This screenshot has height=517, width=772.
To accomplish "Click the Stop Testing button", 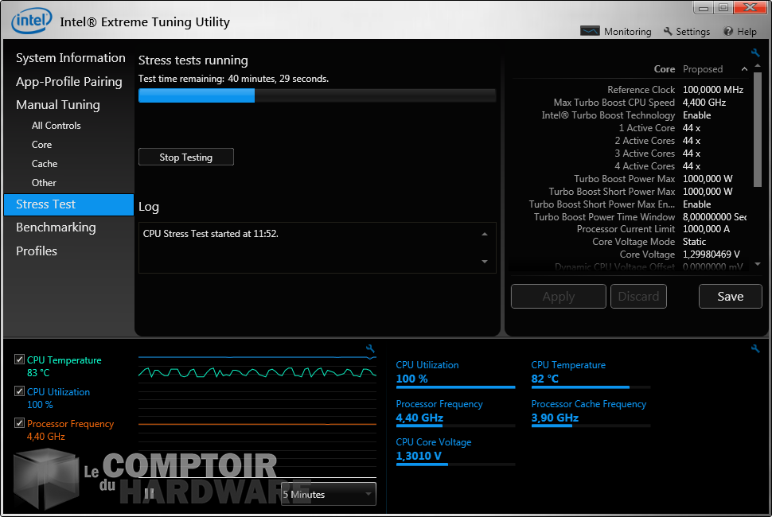I will click(x=185, y=157).
